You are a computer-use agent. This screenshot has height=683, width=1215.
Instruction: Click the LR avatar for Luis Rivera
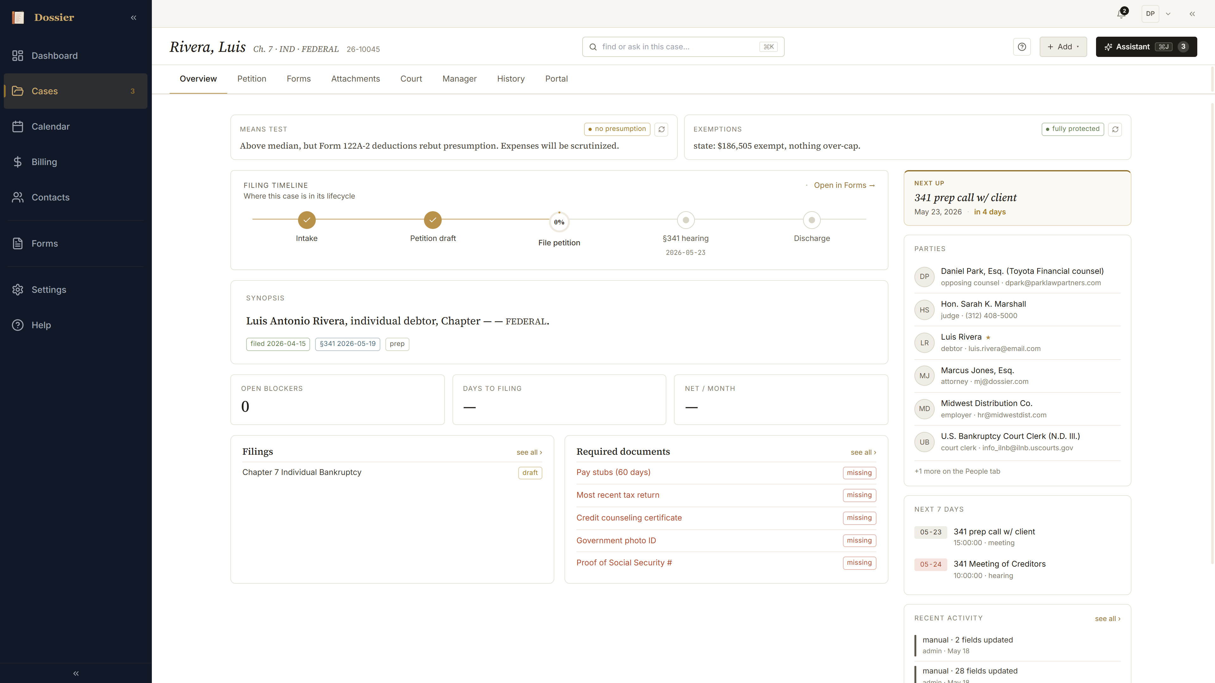point(924,343)
